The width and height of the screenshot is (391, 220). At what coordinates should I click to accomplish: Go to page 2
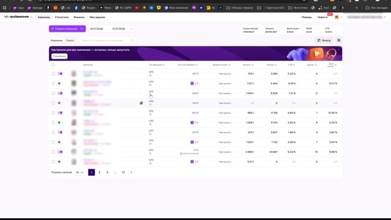point(99,172)
